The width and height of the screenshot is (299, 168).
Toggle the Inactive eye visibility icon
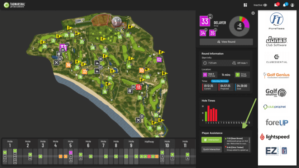tap(265, 5)
